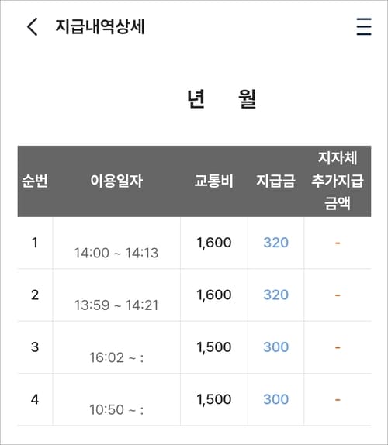Click the 지자체 추가지급 금액 header
The width and height of the screenshot is (388, 445).
pos(338,181)
